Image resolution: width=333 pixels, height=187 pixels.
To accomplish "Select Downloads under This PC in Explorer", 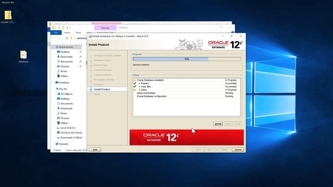I will (x=67, y=109).
